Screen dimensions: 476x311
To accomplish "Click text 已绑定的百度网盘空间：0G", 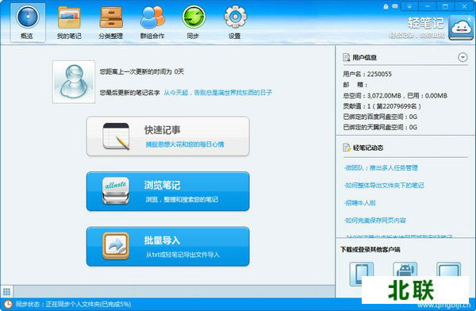I will tap(380, 117).
